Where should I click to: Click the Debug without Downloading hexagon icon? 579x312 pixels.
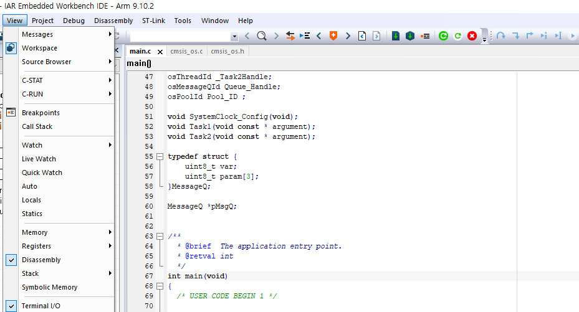(x=410, y=35)
